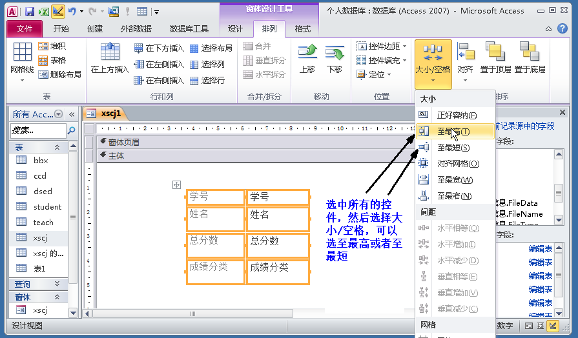The image size is (578, 338).
Task: Switch to the Format (格式) tab
Action: tap(303, 29)
